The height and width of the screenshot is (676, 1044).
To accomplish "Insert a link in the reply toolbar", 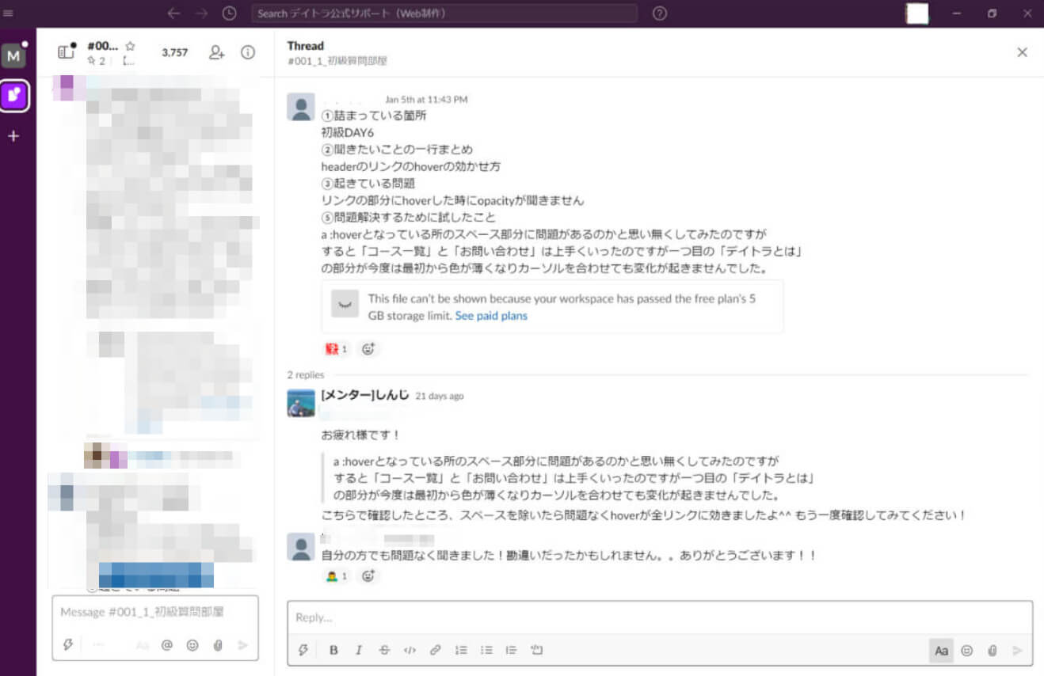I will pos(435,651).
